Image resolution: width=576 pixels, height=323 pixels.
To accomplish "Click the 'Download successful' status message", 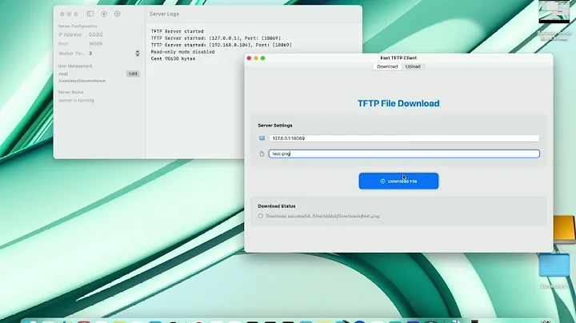I will tap(322, 216).
